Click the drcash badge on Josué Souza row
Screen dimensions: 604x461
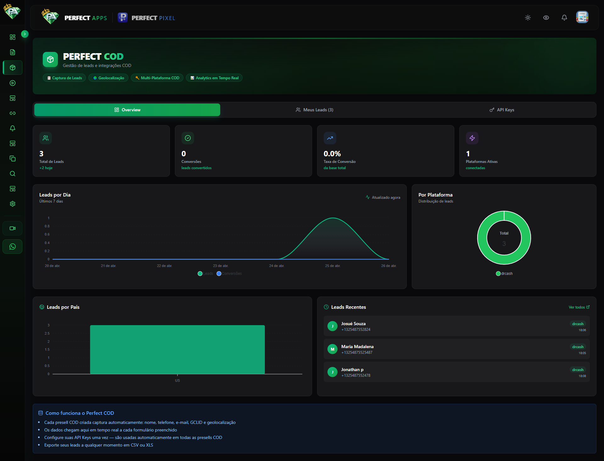point(578,324)
